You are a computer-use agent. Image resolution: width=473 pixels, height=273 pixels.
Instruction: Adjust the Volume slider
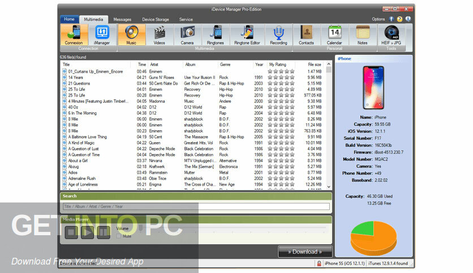pos(141,228)
